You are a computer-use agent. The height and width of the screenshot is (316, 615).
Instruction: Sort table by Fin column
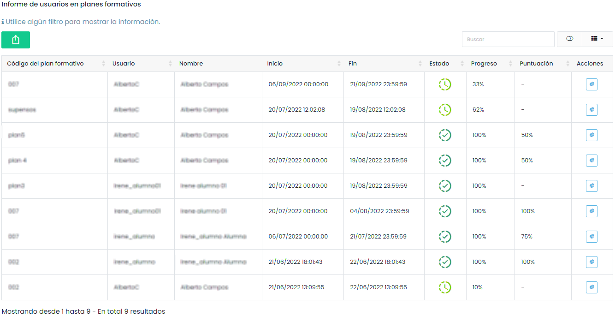pos(384,64)
